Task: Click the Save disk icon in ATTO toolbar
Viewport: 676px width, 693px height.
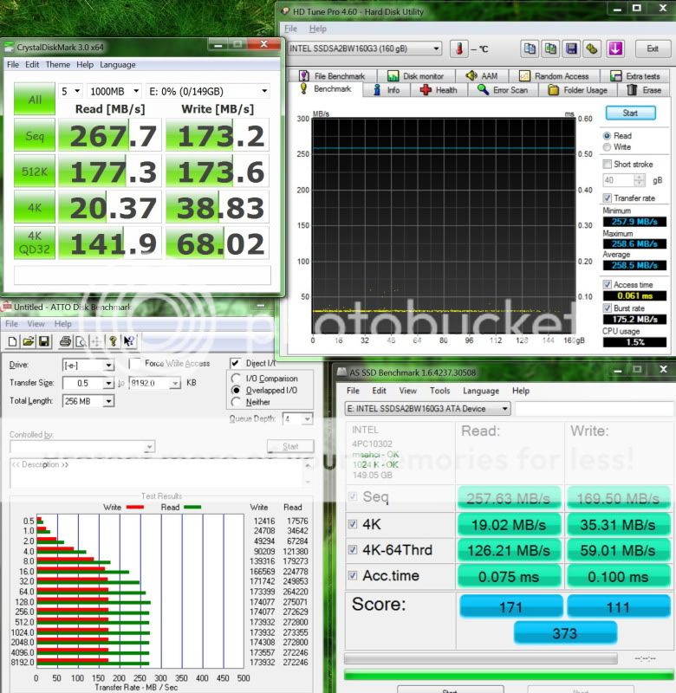Action: pyautogui.click(x=45, y=341)
